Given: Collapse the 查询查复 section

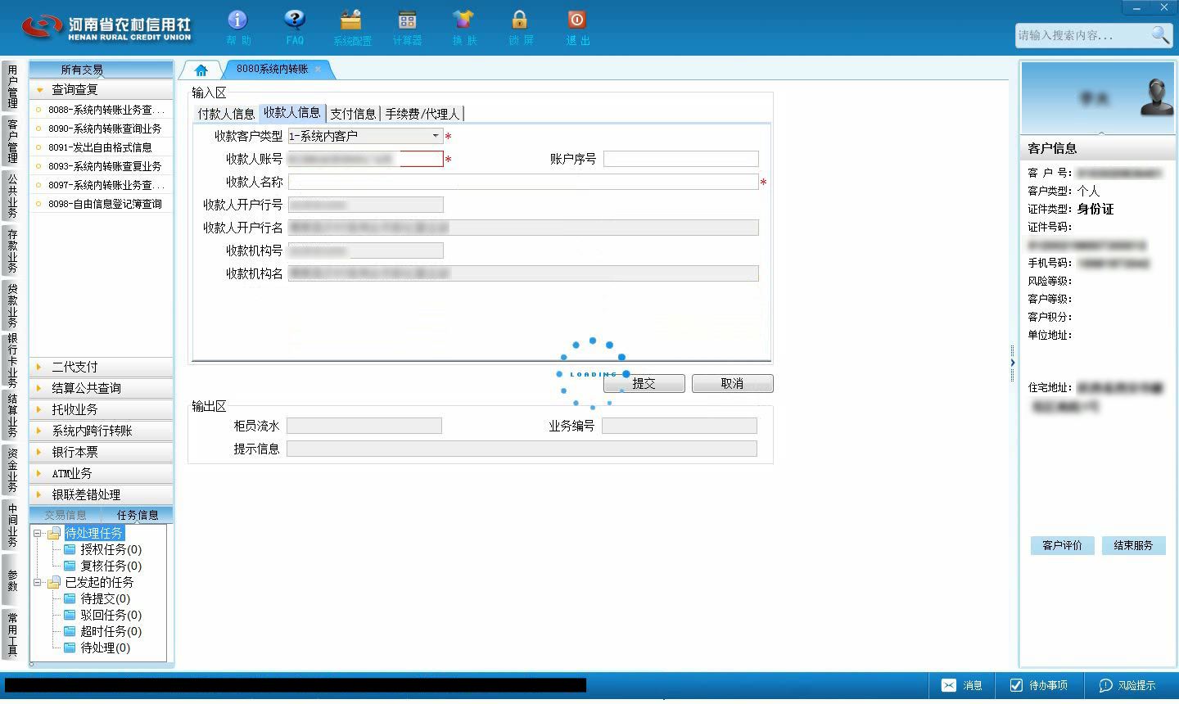Looking at the screenshot, I should [x=102, y=89].
